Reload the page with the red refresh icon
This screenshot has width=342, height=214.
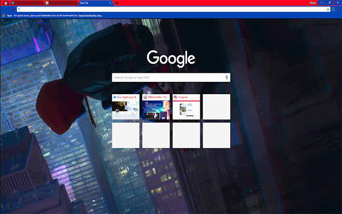click(13, 10)
